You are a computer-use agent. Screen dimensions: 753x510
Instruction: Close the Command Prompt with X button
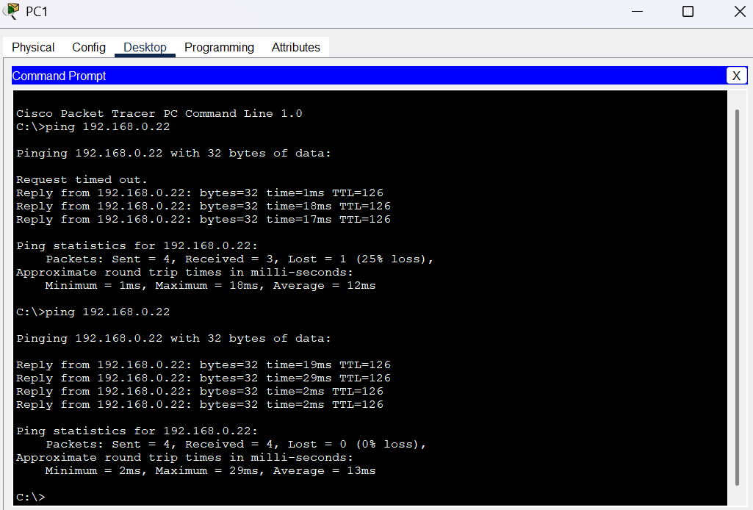click(x=736, y=76)
